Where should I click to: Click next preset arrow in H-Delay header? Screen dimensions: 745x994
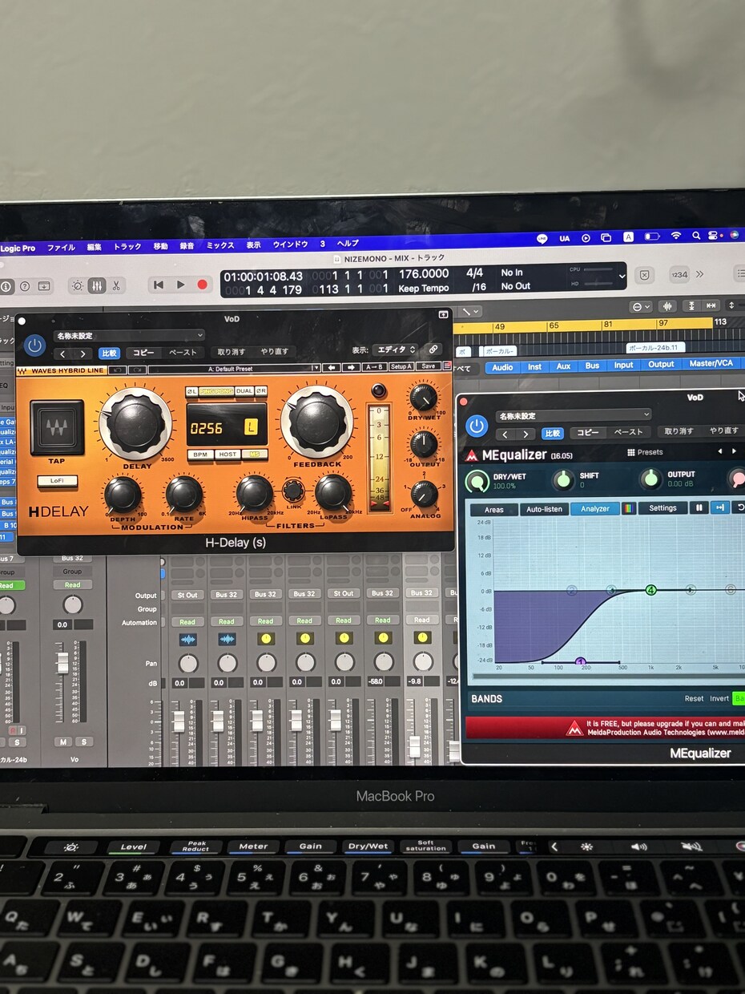coord(83,354)
